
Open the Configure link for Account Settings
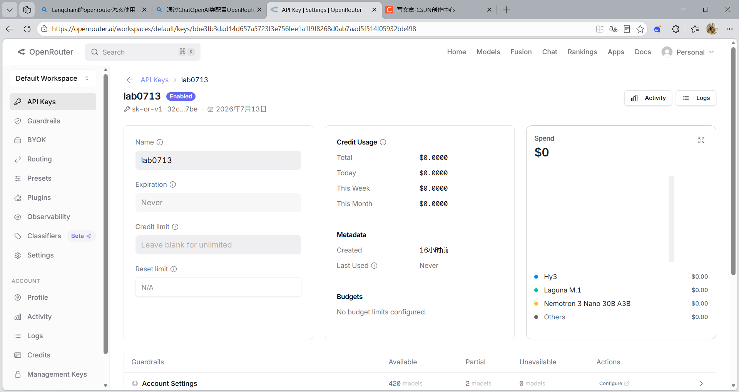coord(614,384)
